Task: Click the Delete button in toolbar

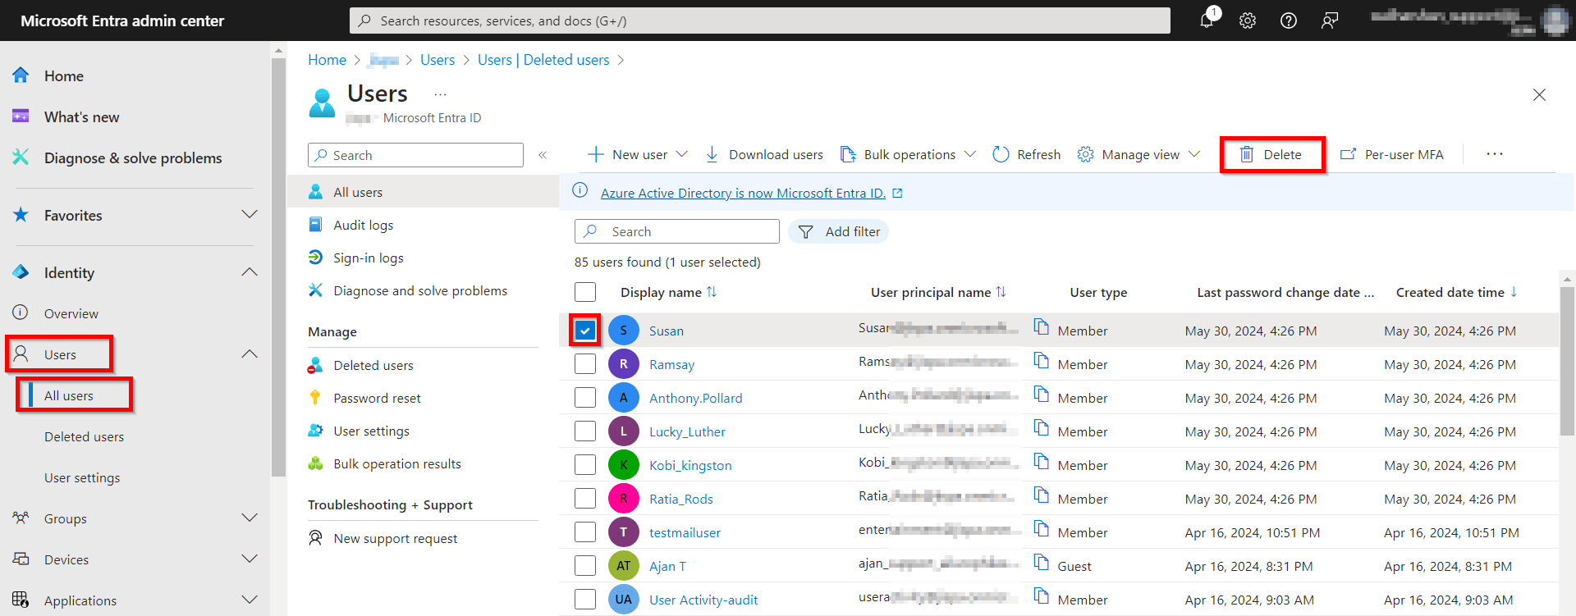Action: point(1271,154)
